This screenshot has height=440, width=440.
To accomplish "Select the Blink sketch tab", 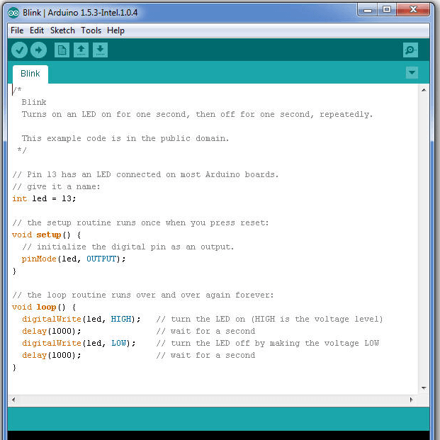I will [x=30, y=74].
